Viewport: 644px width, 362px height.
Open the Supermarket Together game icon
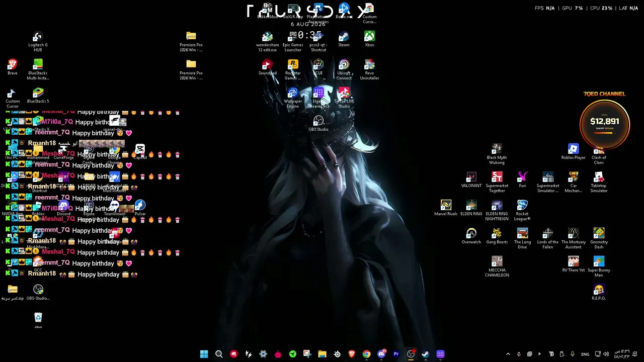[497, 183]
